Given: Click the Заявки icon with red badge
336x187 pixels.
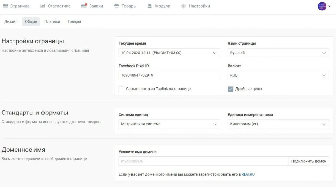Looking at the screenshot, I should click(84, 6).
